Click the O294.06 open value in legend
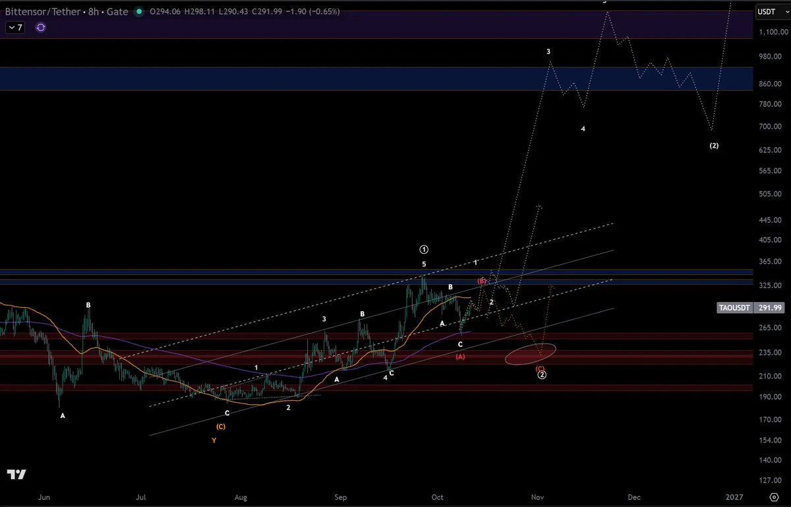Screen dimensions: 791x507 coord(164,11)
